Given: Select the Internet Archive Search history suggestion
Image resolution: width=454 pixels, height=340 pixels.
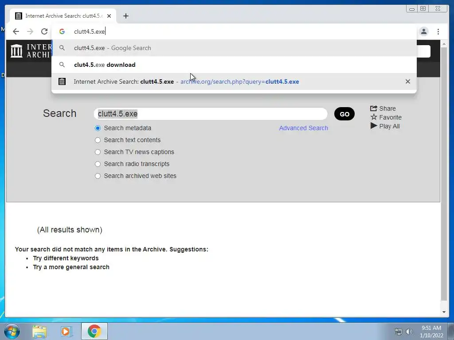Looking at the screenshot, I should (x=234, y=81).
